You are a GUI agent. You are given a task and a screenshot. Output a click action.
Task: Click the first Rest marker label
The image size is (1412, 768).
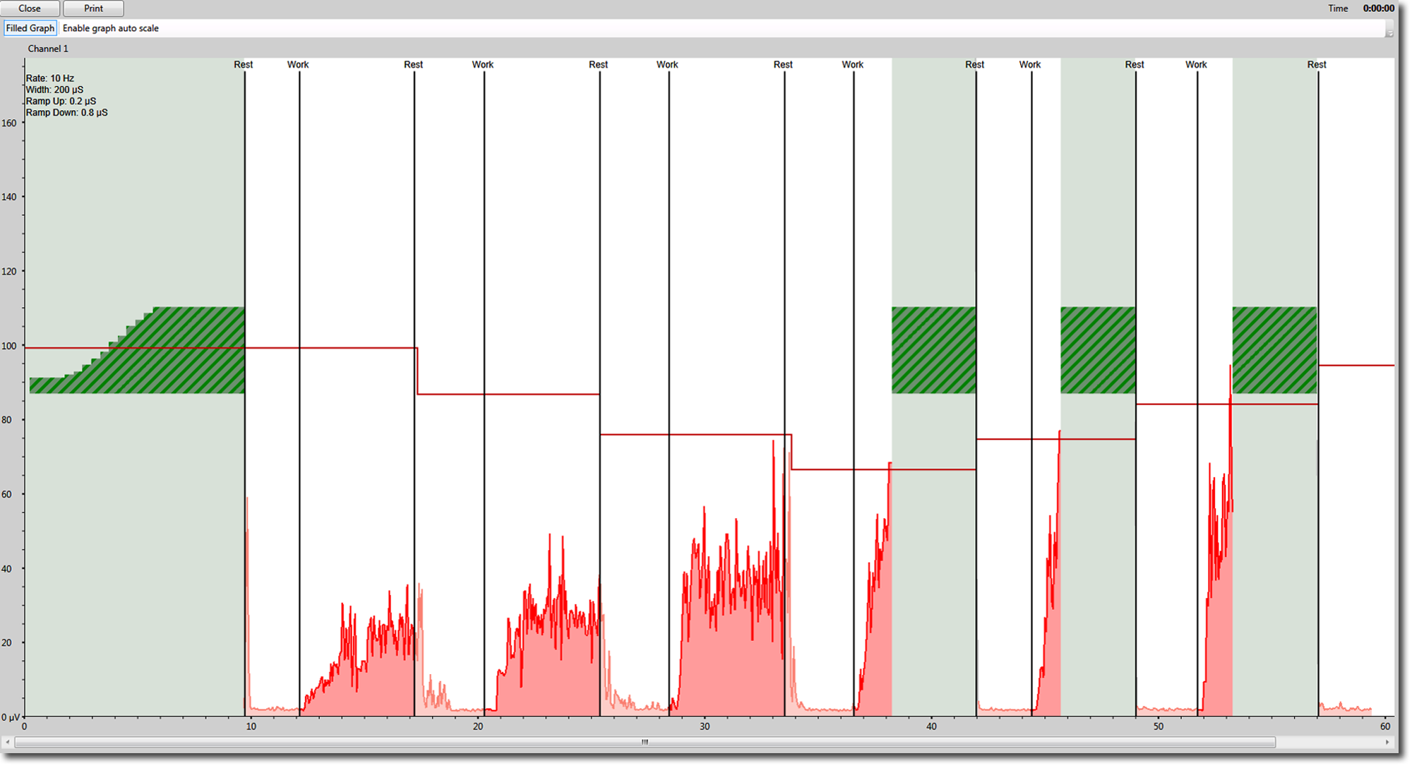click(x=244, y=65)
